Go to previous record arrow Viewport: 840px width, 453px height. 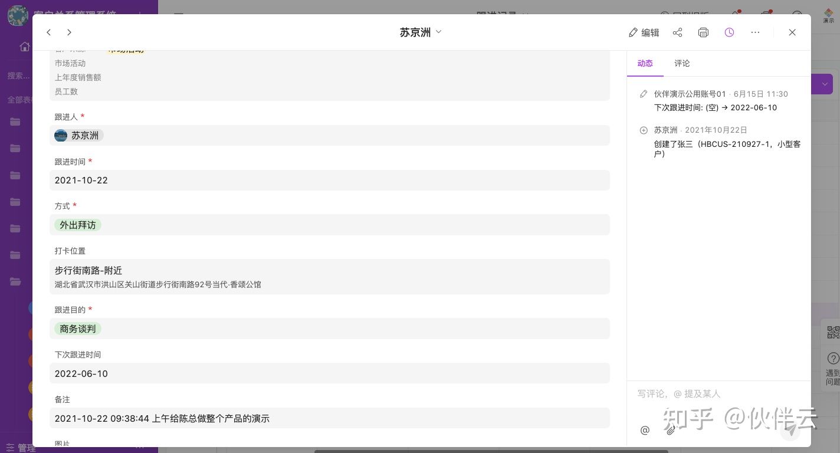click(x=49, y=32)
